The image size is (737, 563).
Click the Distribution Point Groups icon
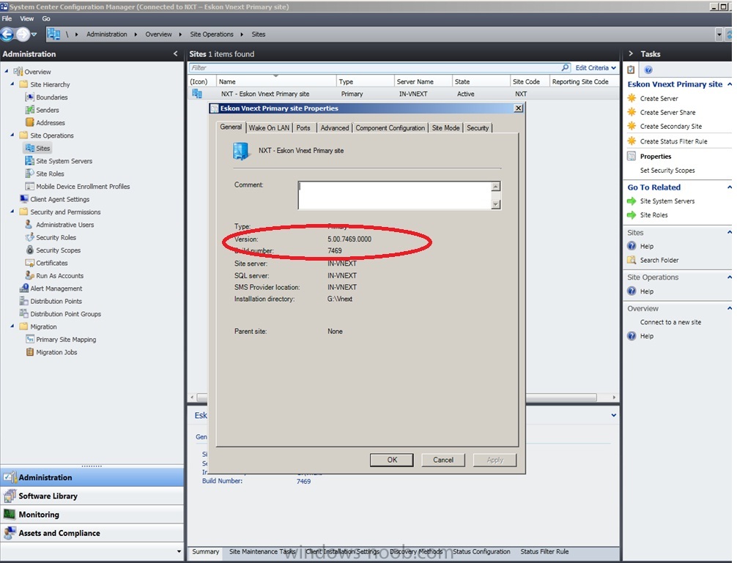(x=24, y=313)
